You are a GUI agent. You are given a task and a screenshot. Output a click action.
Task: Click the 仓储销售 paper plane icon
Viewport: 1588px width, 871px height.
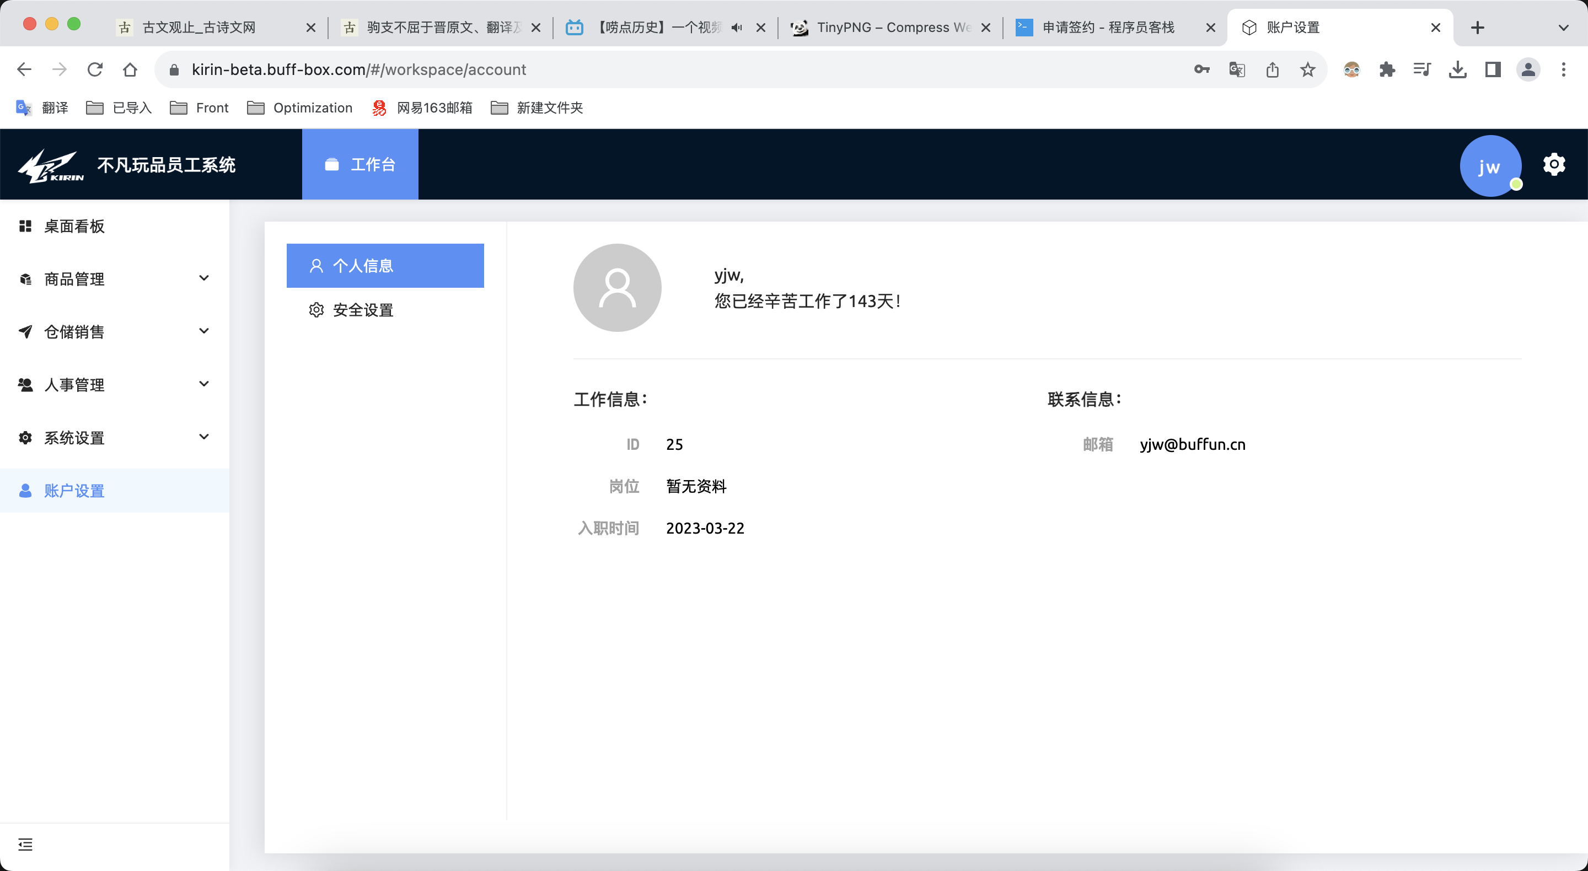(x=25, y=332)
